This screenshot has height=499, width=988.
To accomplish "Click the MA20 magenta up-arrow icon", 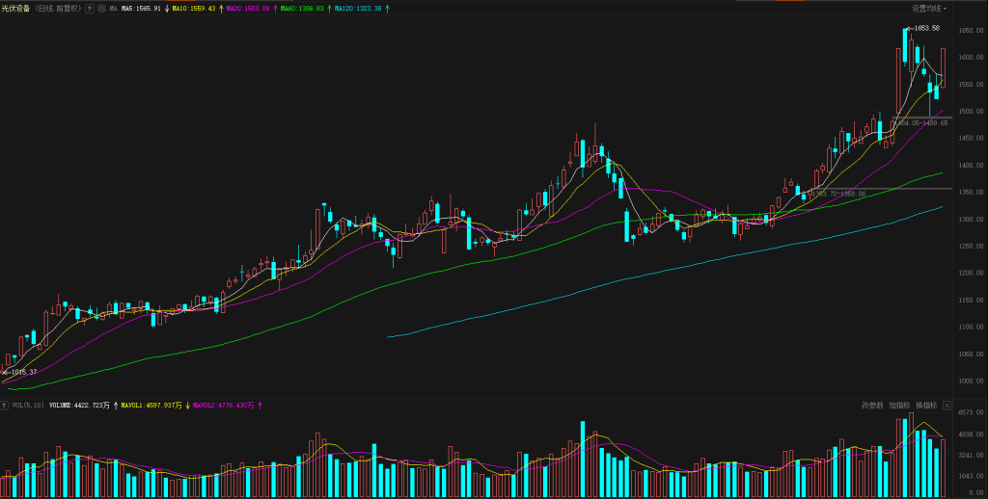I will click(273, 8).
